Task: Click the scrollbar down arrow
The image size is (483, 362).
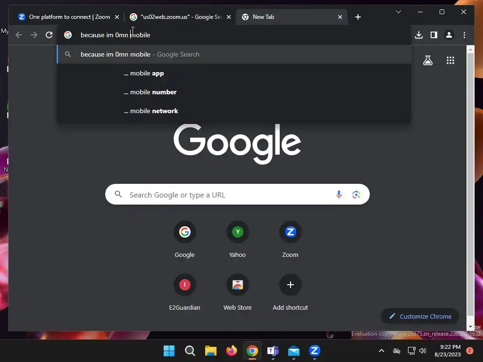Action: pyautogui.click(x=470, y=326)
